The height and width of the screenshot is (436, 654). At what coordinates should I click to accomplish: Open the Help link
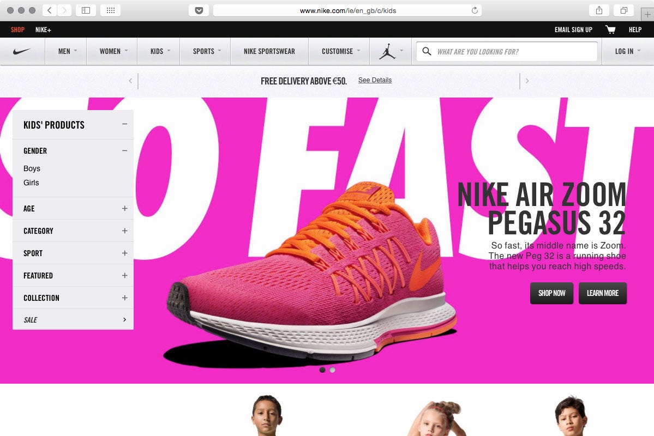pyautogui.click(x=635, y=29)
